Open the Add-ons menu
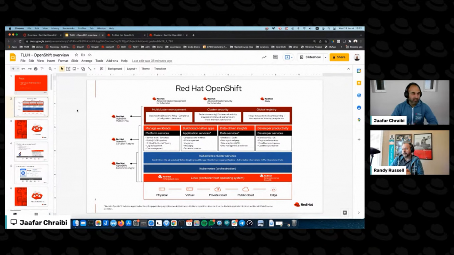The width and height of the screenshot is (454, 255). (112, 61)
